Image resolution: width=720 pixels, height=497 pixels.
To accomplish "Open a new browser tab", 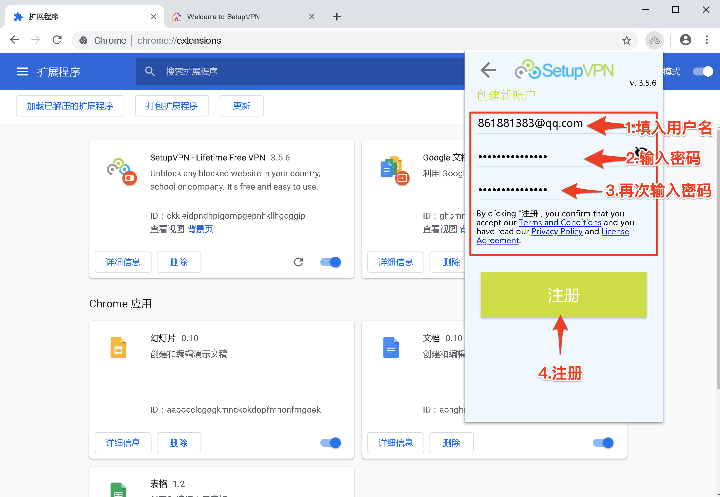I will (337, 17).
